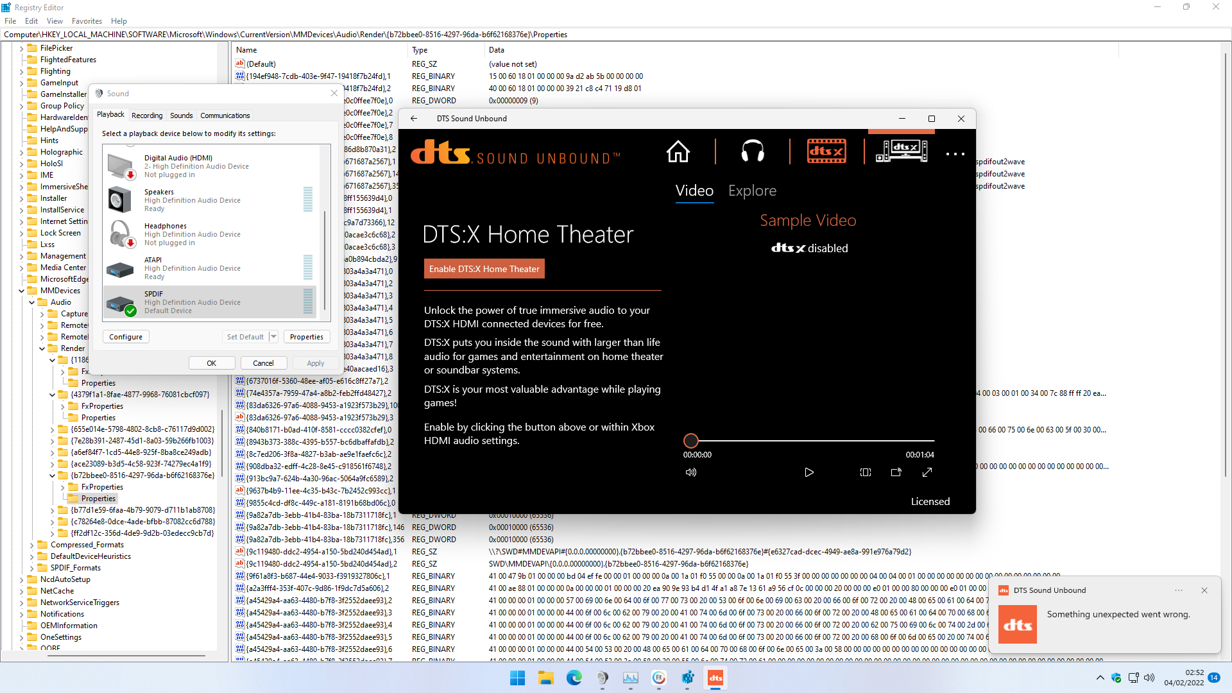Switch to the Communications tab

click(x=225, y=116)
